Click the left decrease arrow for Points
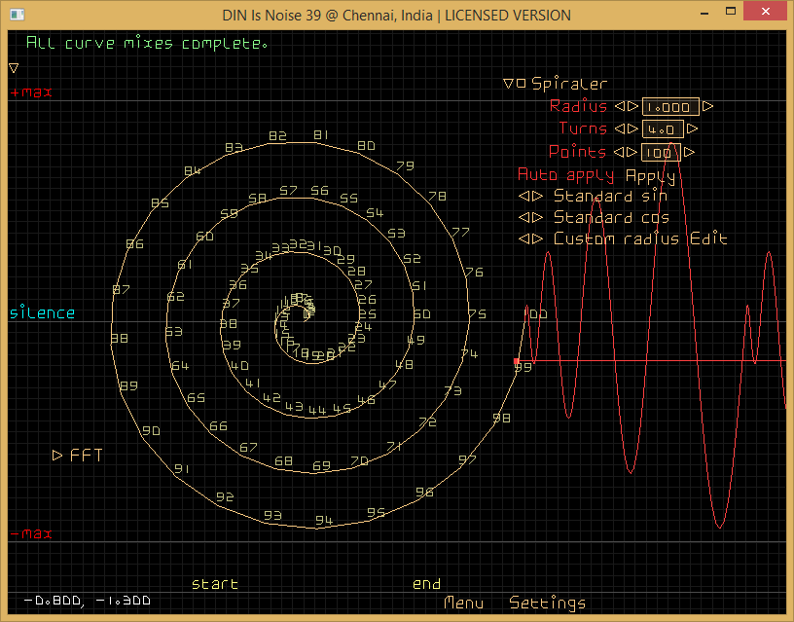The height and width of the screenshot is (622, 794). tap(619, 152)
